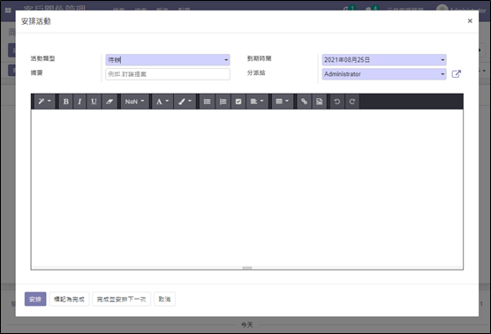Click the editor resize handle bar

[247, 268]
